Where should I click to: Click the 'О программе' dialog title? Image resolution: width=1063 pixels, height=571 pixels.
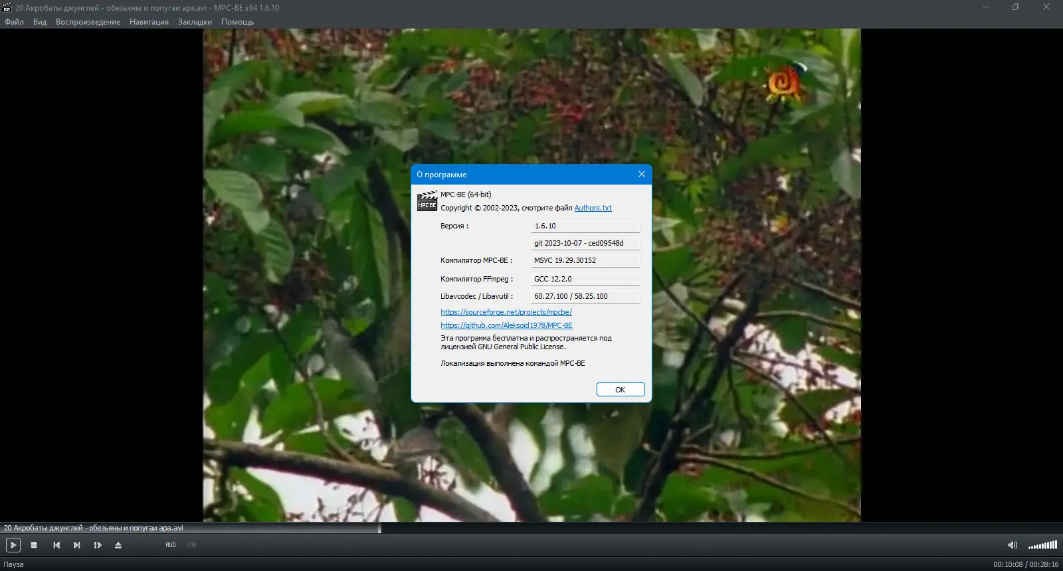coord(442,175)
